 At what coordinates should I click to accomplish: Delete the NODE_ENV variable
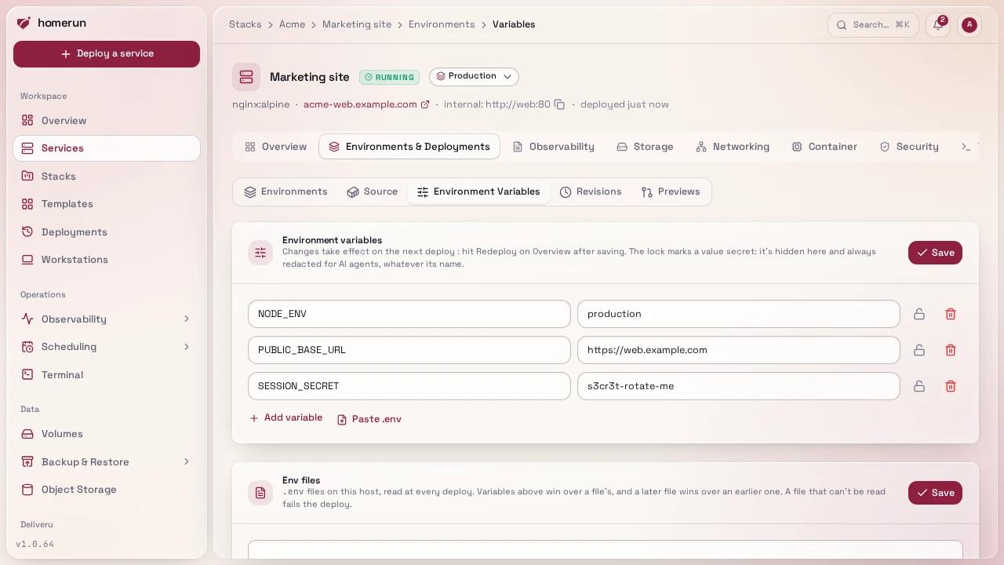coord(951,314)
